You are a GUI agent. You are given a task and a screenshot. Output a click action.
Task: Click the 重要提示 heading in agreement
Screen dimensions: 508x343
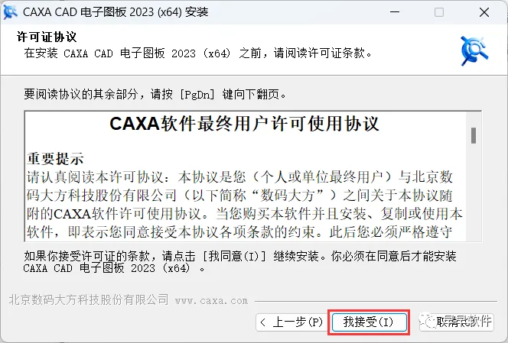tap(55, 159)
